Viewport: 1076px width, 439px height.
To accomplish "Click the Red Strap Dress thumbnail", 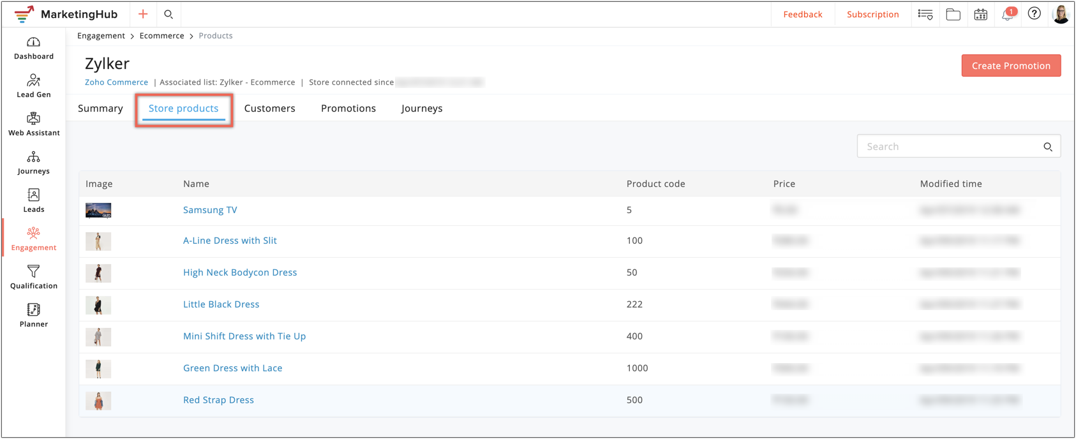I will pyautogui.click(x=98, y=401).
